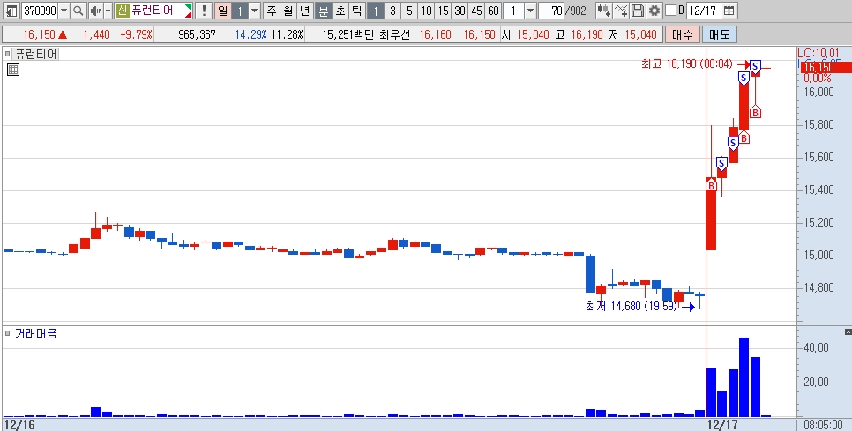This screenshot has height=431, width=852.
Task: Open dropdown next to 일 period value 1
Action: click(254, 11)
